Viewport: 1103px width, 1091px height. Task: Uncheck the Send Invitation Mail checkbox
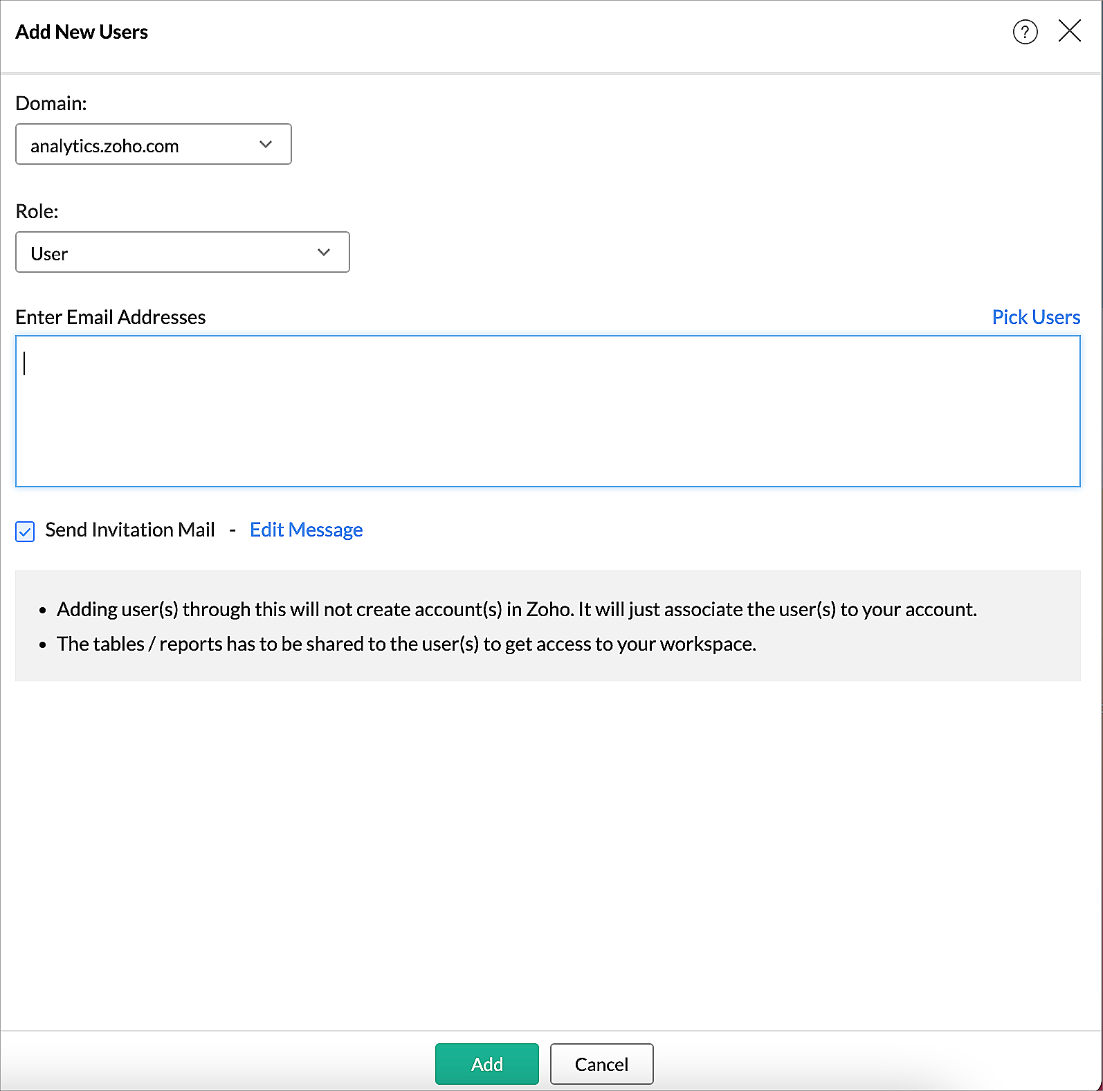coord(25,532)
